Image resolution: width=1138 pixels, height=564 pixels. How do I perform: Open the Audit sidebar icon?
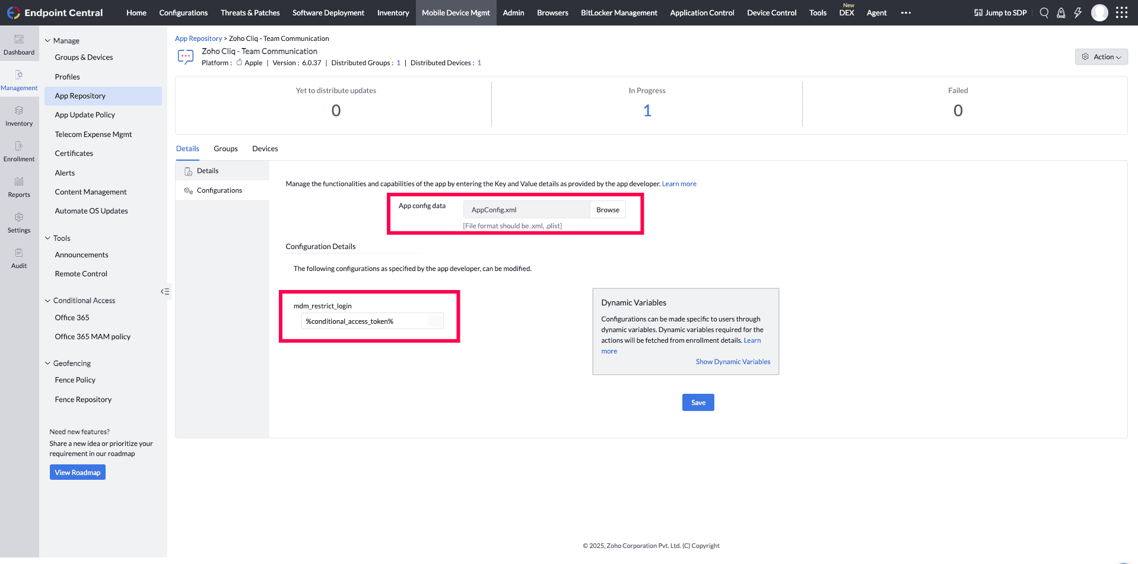pos(19,259)
